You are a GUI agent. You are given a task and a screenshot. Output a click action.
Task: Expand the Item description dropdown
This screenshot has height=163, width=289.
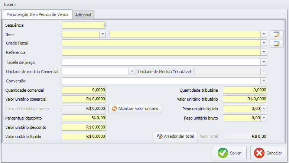click(x=264, y=35)
